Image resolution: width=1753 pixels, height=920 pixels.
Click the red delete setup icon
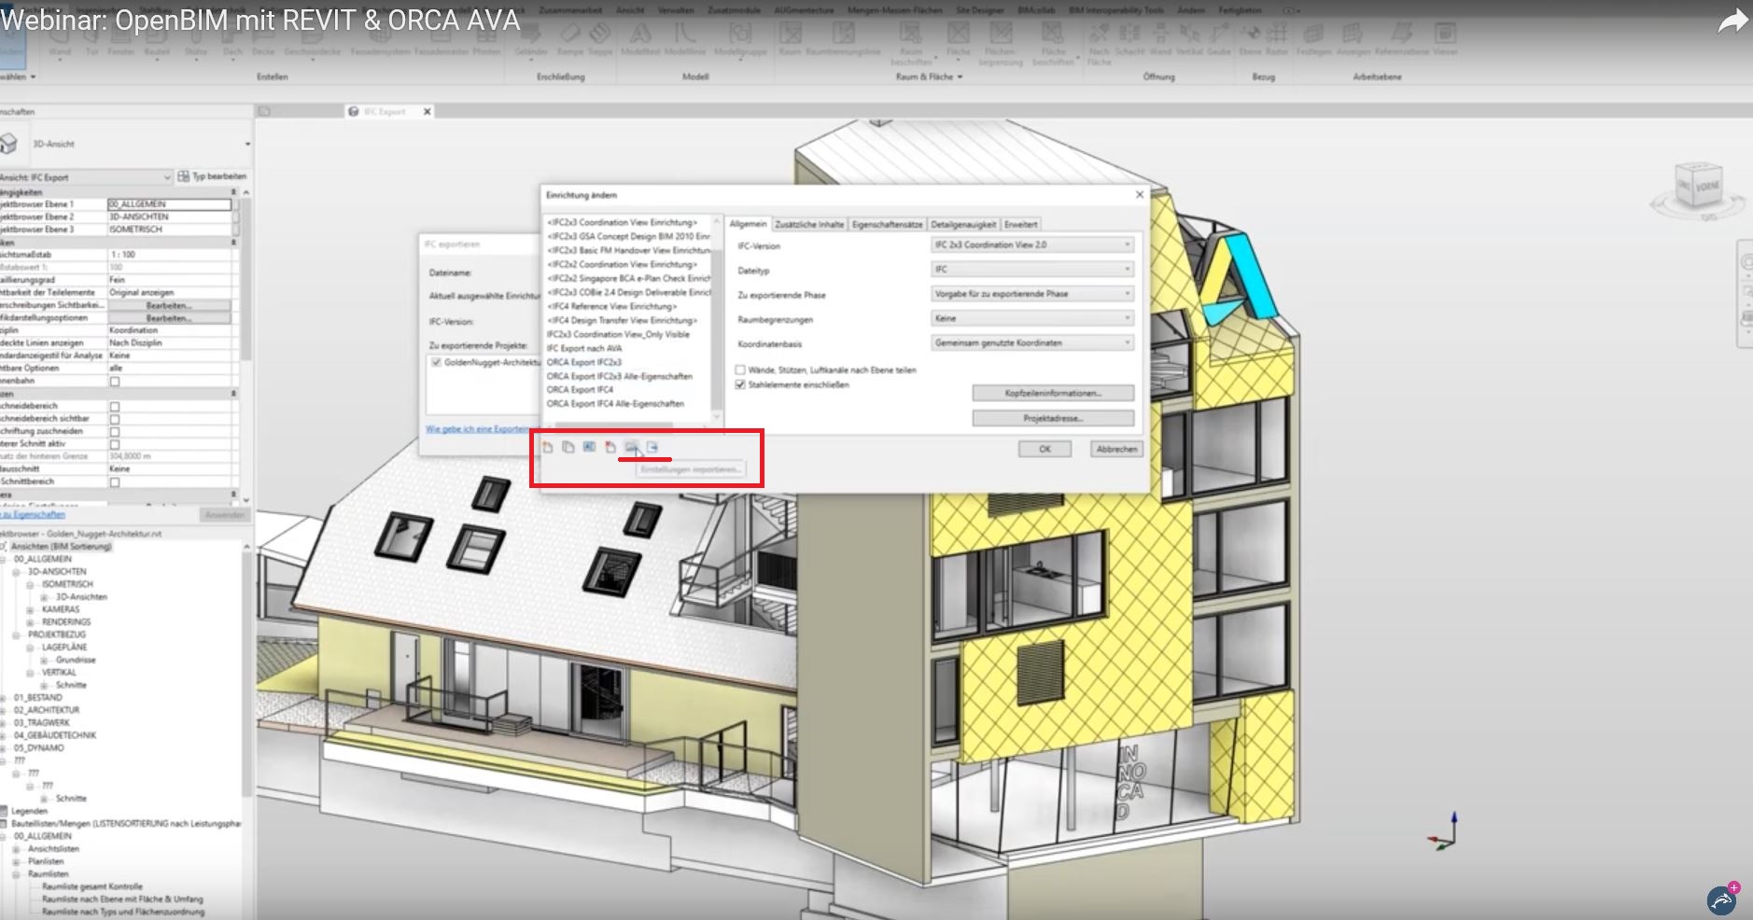tap(610, 448)
